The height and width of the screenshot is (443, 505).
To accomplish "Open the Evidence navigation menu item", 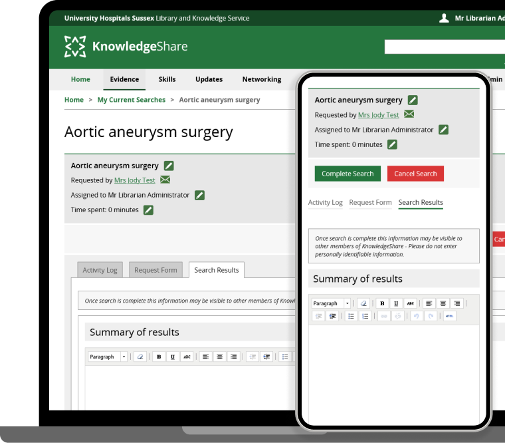I will (x=124, y=79).
